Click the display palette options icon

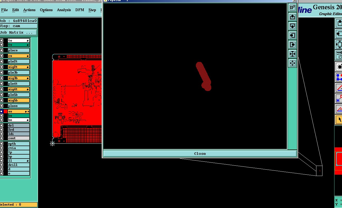click(339, 55)
